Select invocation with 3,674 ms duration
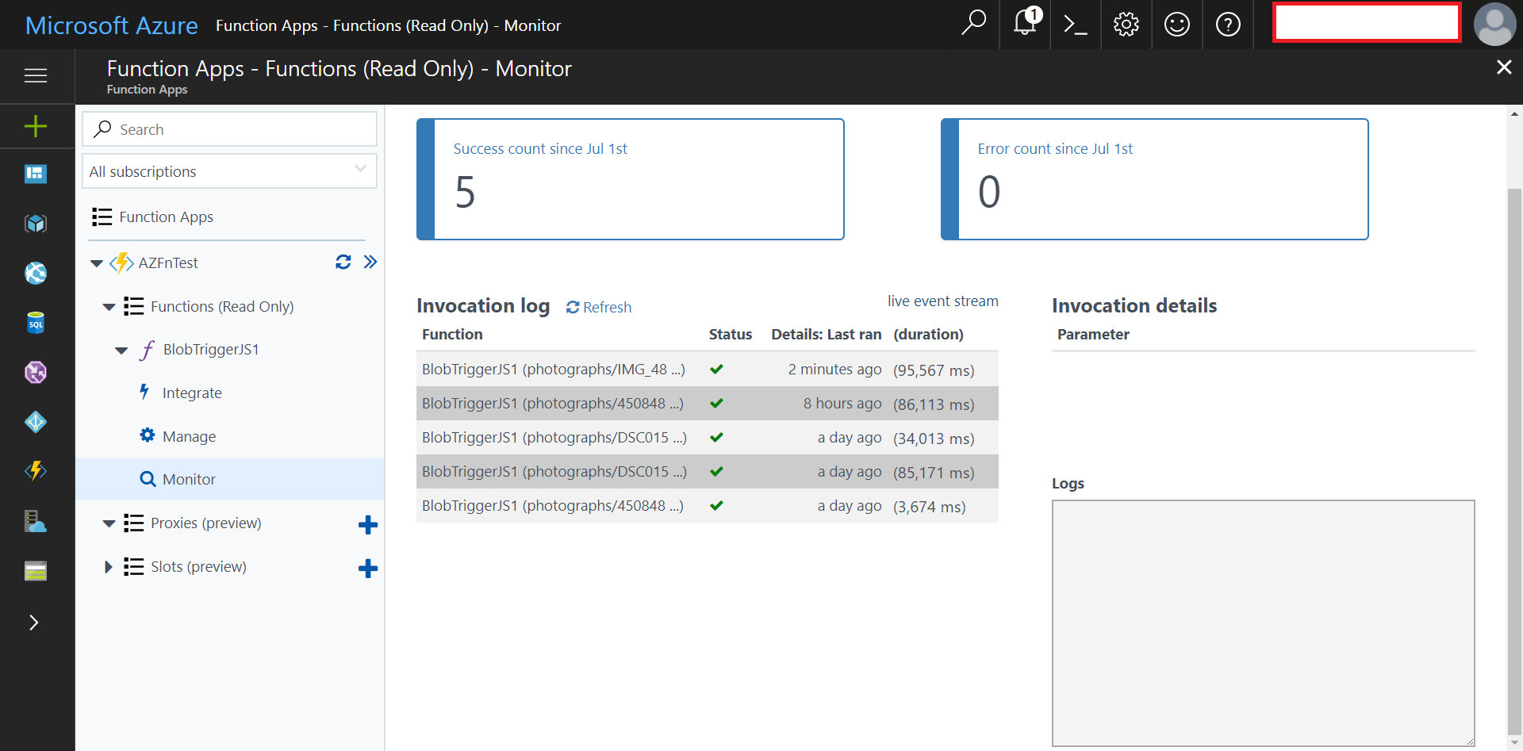Viewport: 1523px width, 751px height. pos(708,505)
